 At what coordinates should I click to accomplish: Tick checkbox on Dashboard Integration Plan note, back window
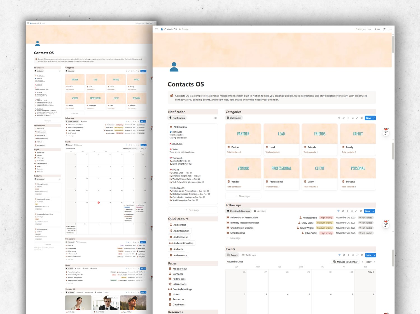pos(144,275)
